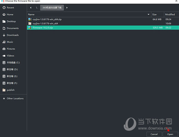
Task: Click the F: drive disk icon
Action: [4, 83]
